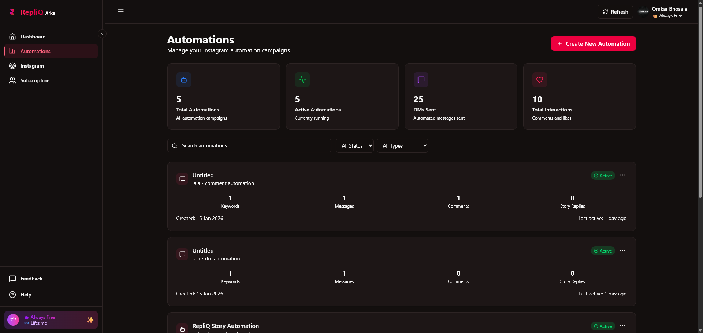Open the Feedback chat icon link
This screenshot has width=703, height=333.
pos(12,279)
